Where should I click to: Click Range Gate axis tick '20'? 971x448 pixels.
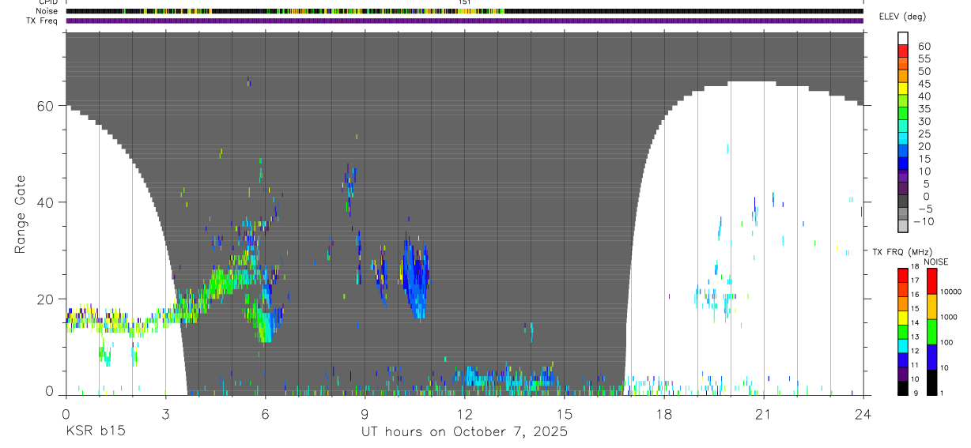pyautogui.click(x=45, y=299)
